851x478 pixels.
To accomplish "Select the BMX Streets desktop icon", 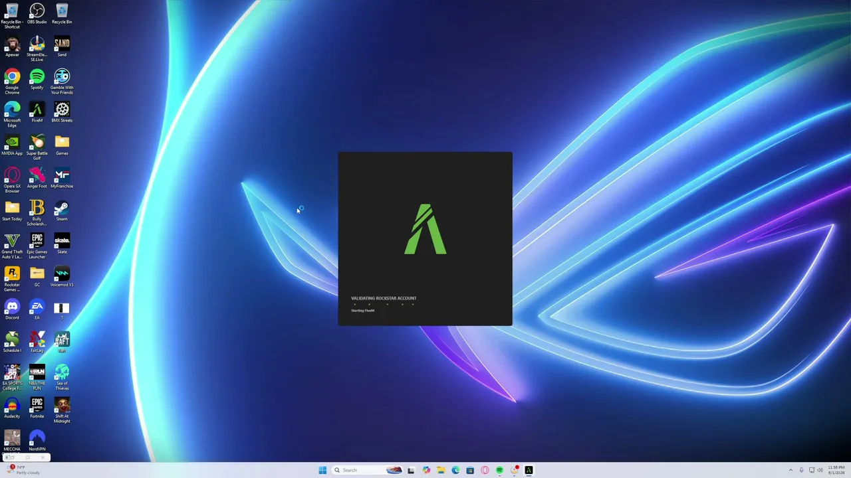I will tap(62, 112).
